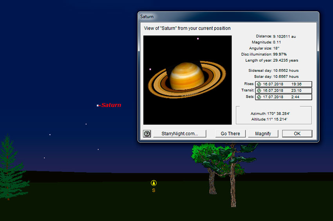Click the pink moon left of Saturn's rings

tap(150, 70)
